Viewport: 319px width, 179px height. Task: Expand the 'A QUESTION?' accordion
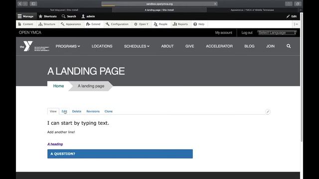pos(120,154)
